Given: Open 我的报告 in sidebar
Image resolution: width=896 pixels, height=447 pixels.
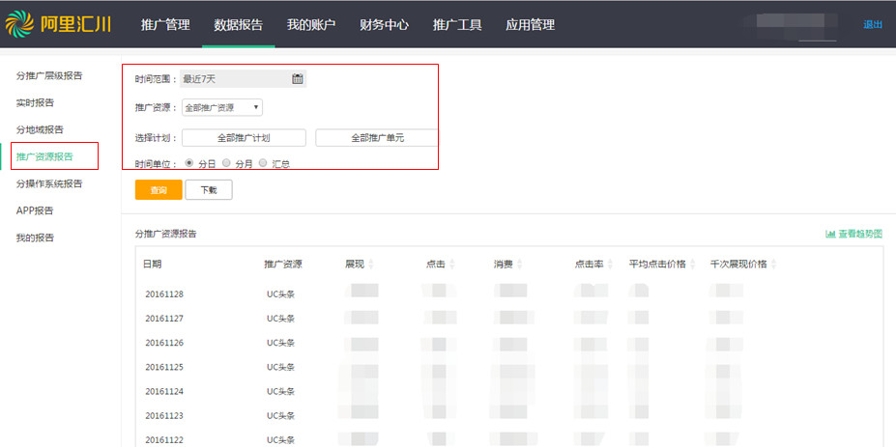Looking at the screenshot, I should [x=35, y=238].
